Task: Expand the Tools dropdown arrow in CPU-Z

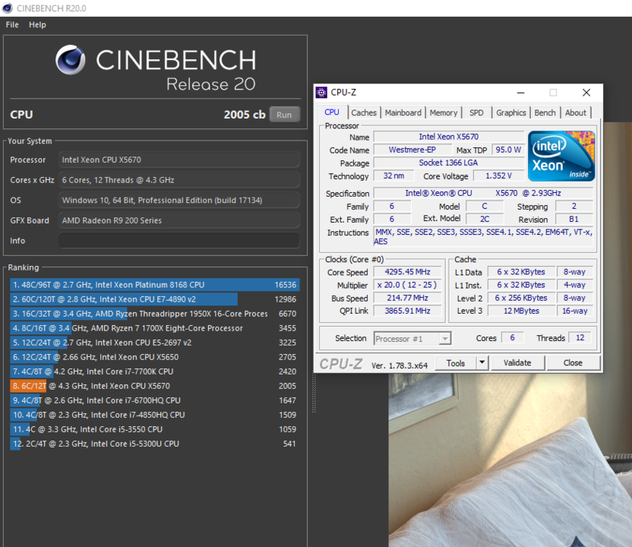Action: click(x=482, y=363)
